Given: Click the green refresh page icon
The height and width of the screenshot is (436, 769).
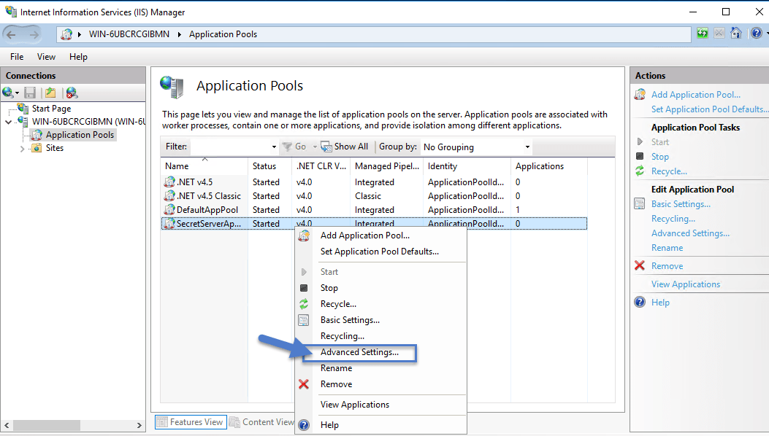Looking at the screenshot, I should tap(703, 34).
